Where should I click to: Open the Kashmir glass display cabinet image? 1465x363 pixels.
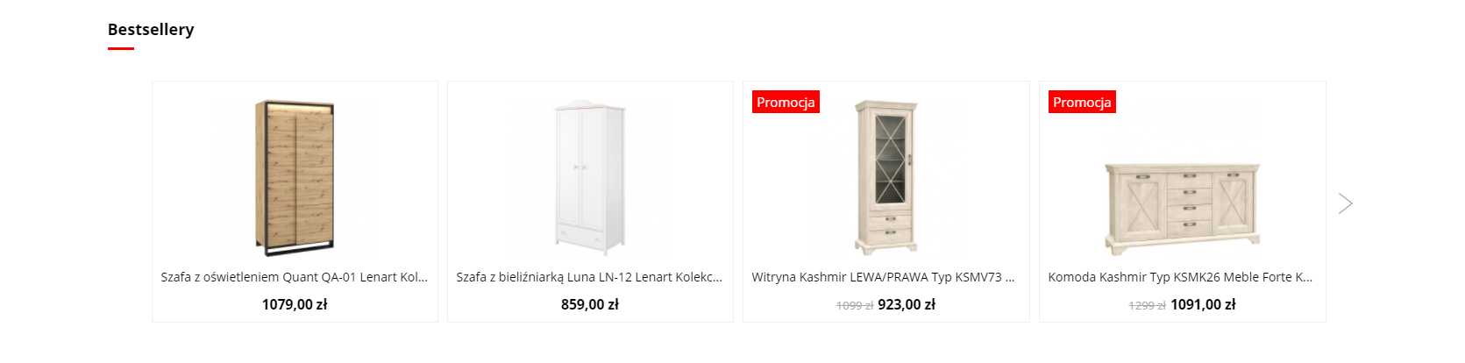click(886, 178)
